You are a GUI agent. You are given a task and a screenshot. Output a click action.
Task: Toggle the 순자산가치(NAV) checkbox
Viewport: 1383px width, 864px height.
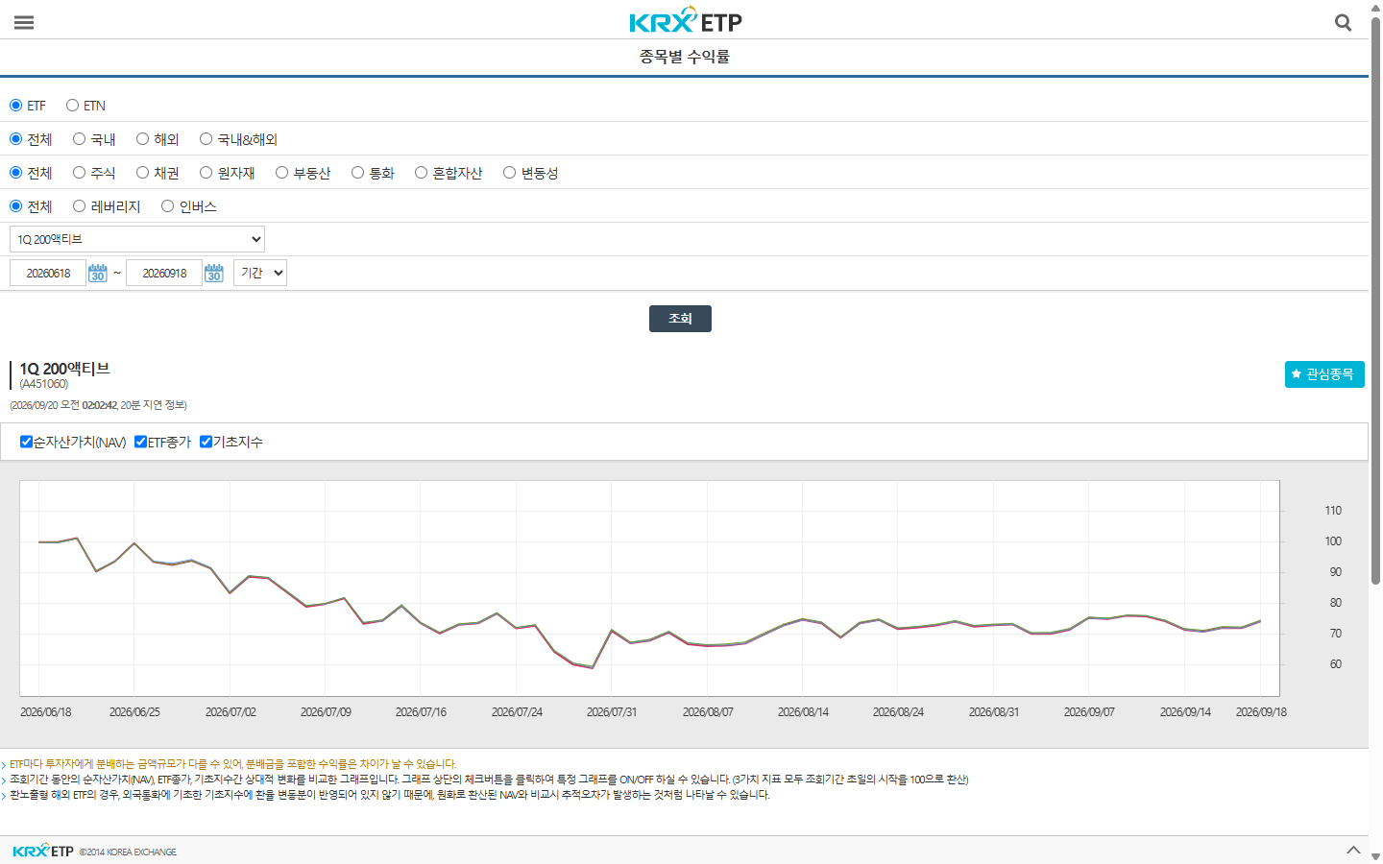pyautogui.click(x=26, y=442)
